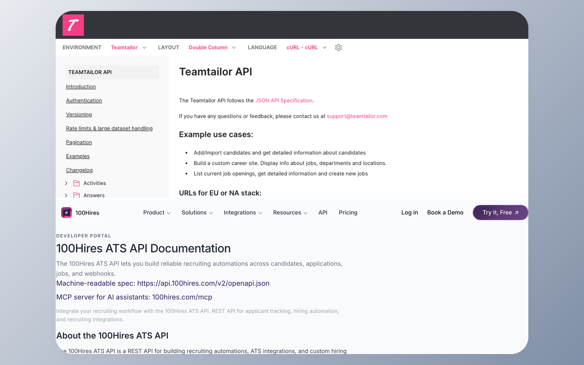Expand the Answers folder chevron
The height and width of the screenshot is (365, 584).
66,195
